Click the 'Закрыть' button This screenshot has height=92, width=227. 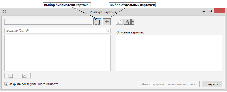(212, 84)
